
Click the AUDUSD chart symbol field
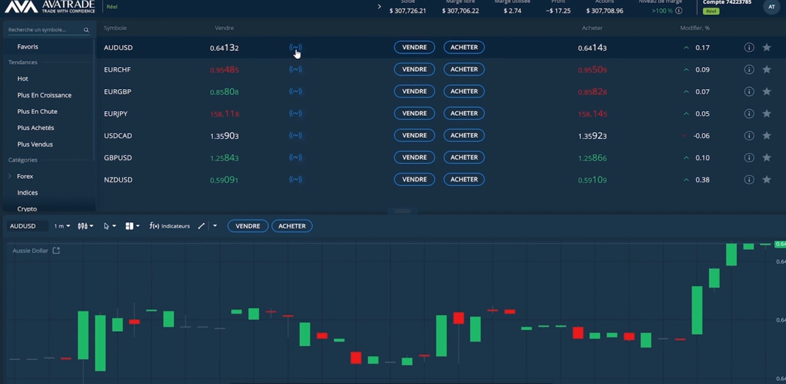pos(27,226)
